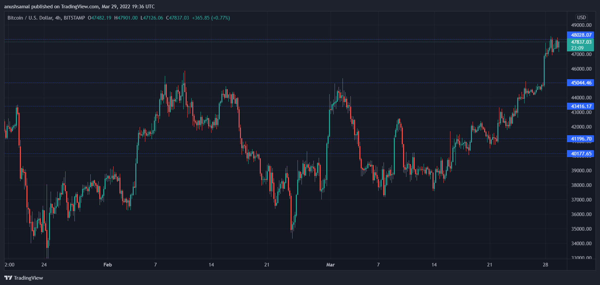Viewport: 600px width, 285px height.
Task: Click the green current price label 47837.03
Action: pyautogui.click(x=581, y=42)
